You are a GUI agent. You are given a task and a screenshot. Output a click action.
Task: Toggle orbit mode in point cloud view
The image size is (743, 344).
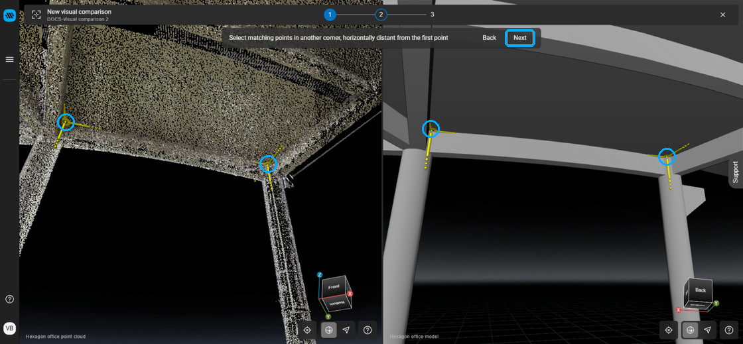pos(329,330)
